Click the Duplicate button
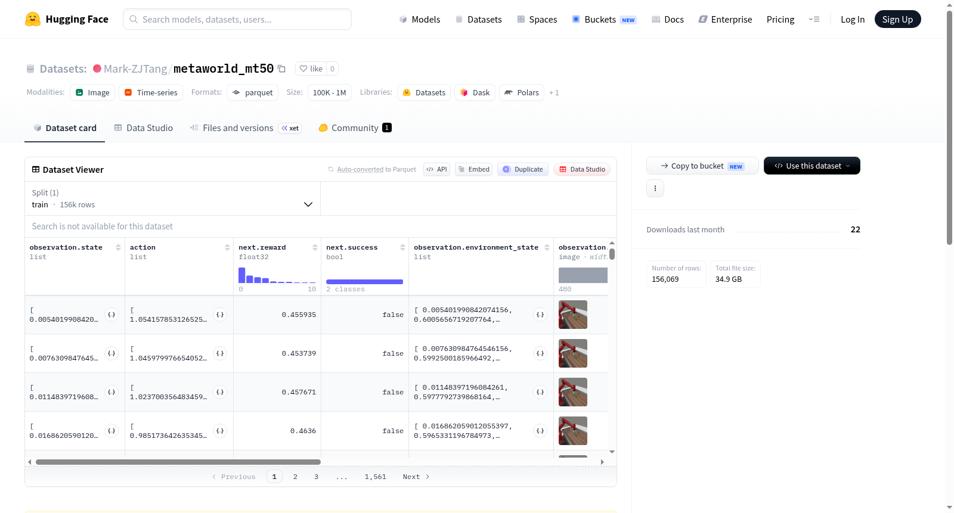The image size is (954, 513). [523, 169]
